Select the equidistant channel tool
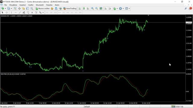Screen dimensions: 193x108 tap(24, 13)
